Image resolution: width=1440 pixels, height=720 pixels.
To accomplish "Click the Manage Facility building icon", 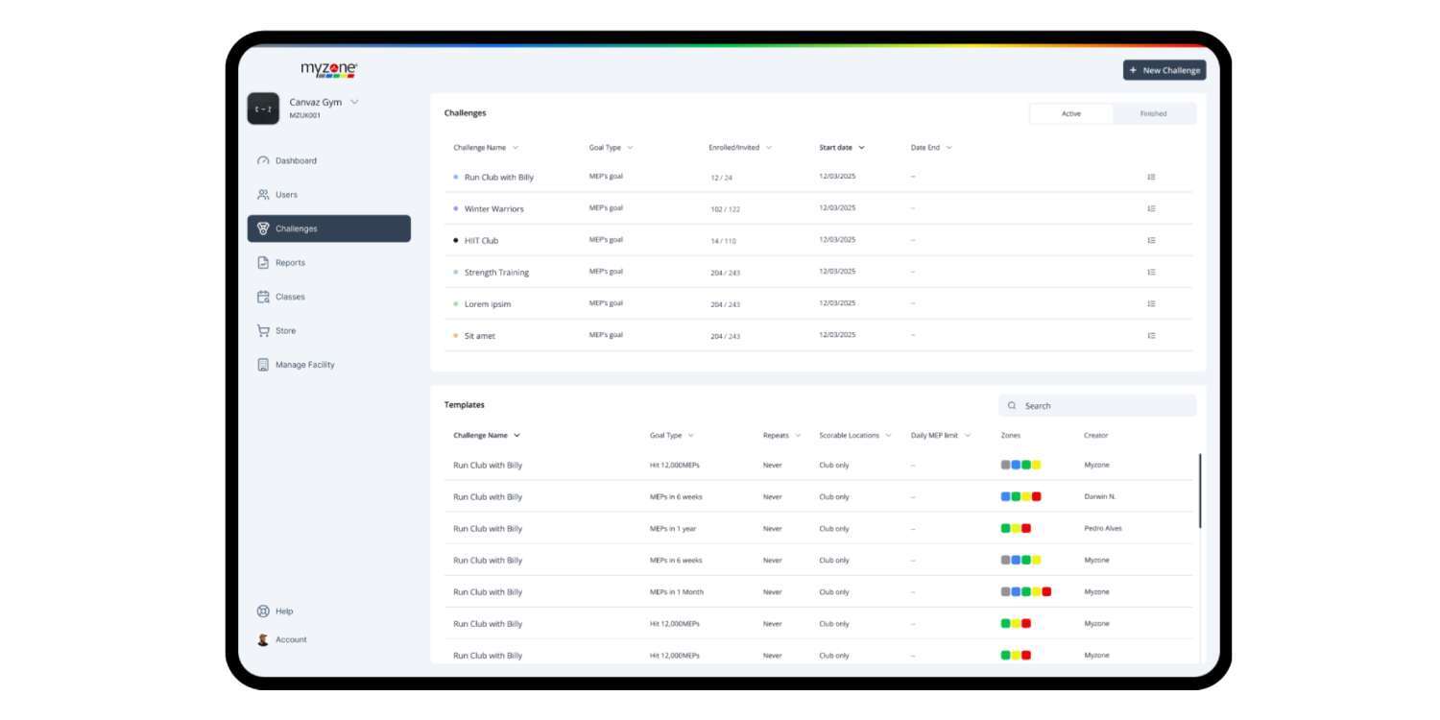I will pos(263,365).
